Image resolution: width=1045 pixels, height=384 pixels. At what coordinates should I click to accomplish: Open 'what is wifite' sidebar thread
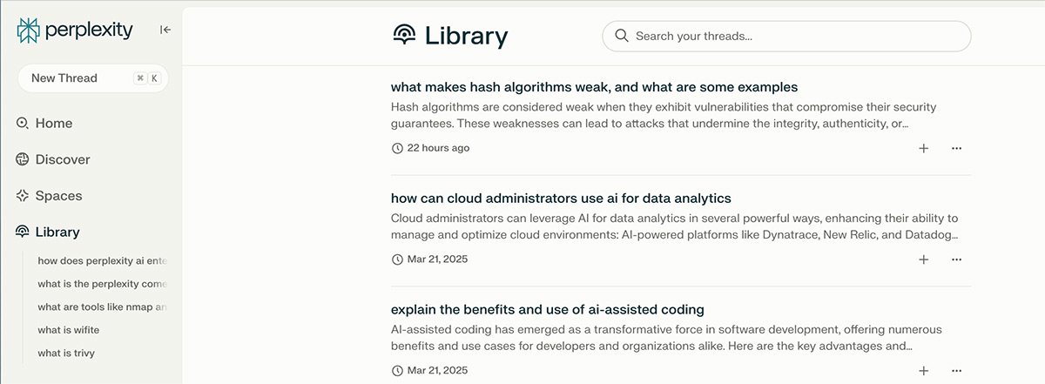pyautogui.click(x=68, y=330)
